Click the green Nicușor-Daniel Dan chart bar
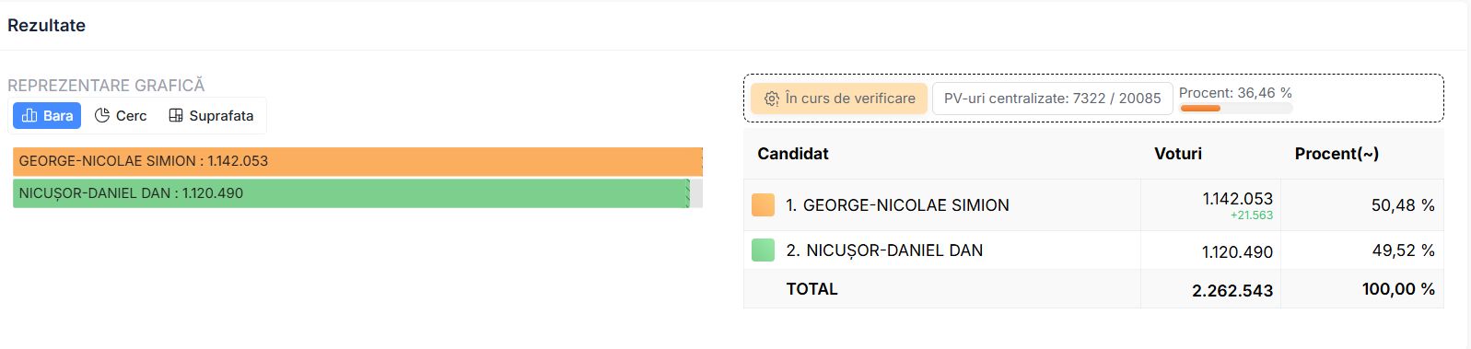 351,193
